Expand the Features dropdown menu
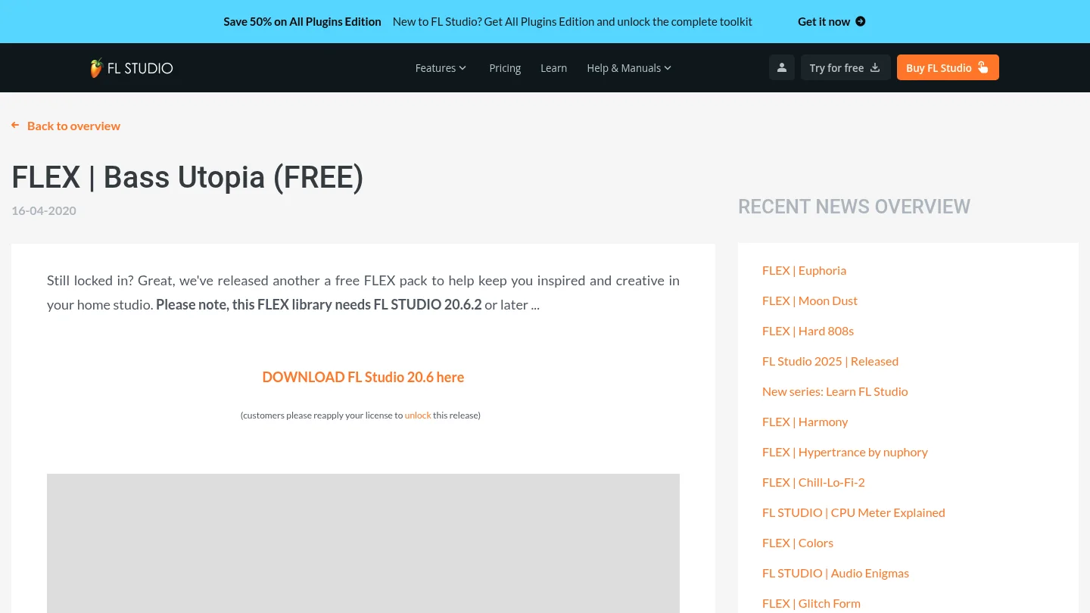Image resolution: width=1090 pixels, height=613 pixels. 441,68
